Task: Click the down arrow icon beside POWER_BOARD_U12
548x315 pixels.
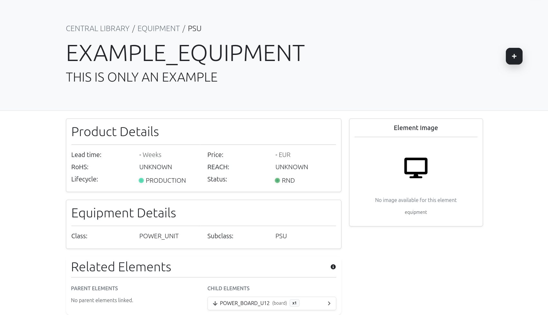Action: point(215,303)
